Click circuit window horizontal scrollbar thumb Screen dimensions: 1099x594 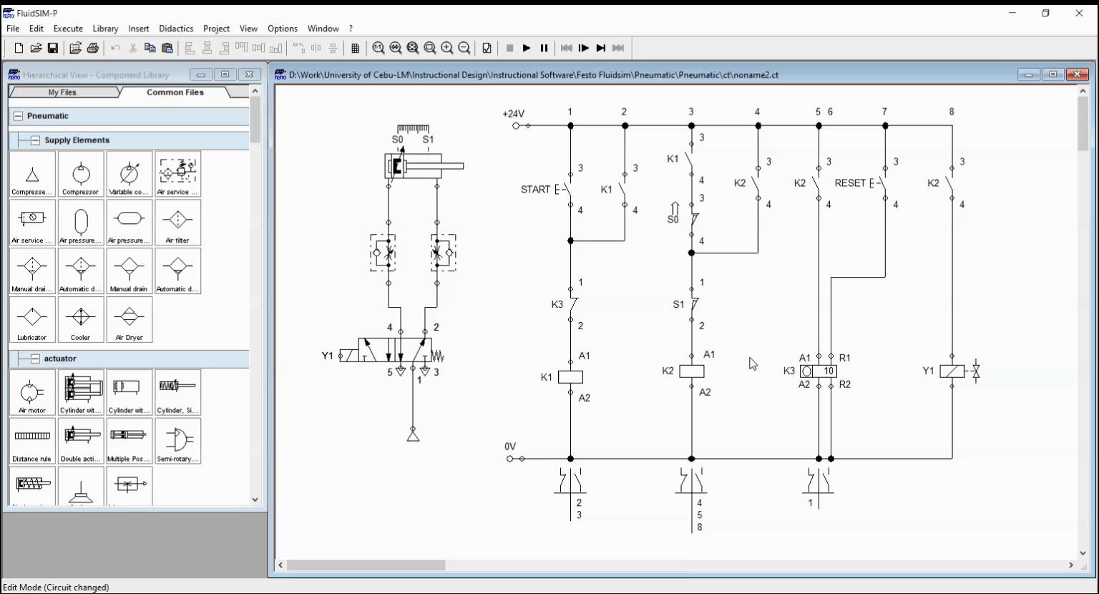366,565
